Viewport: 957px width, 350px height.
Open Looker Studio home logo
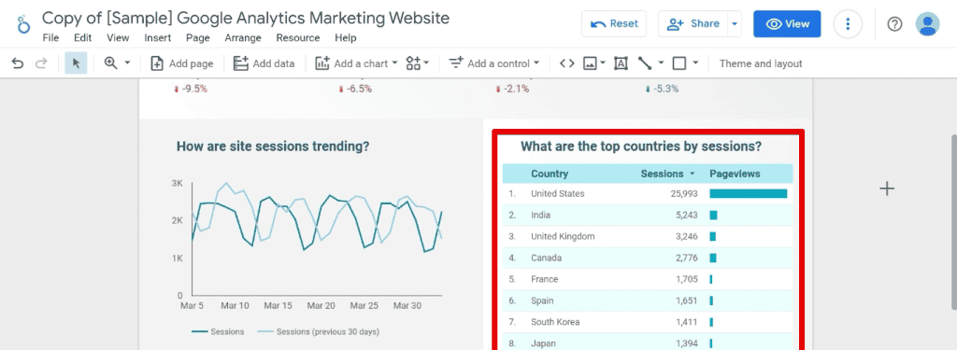click(23, 24)
